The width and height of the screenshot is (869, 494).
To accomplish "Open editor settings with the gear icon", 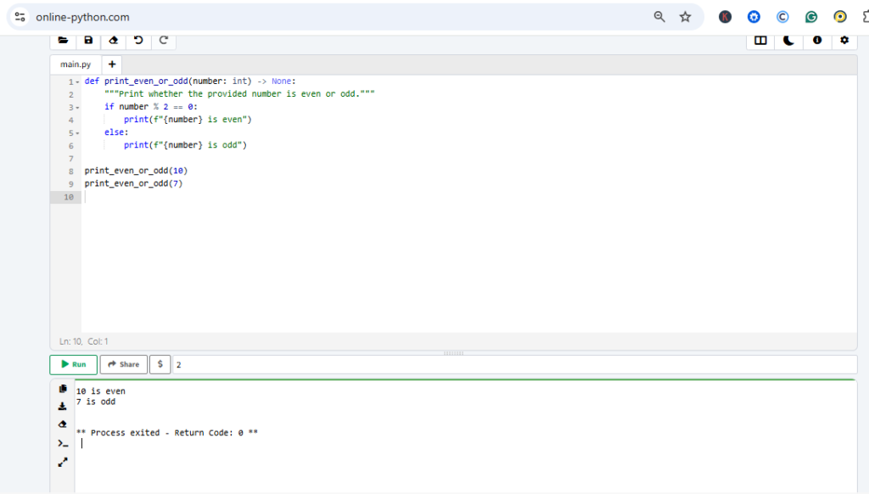I will pyautogui.click(x=844, y=40).
